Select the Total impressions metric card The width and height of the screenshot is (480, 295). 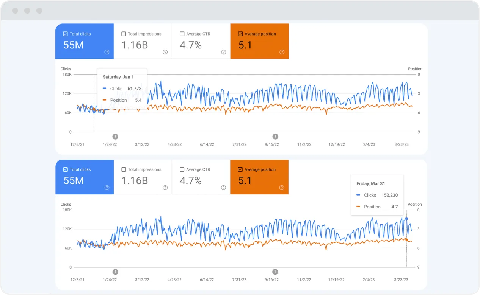(143, 41)
